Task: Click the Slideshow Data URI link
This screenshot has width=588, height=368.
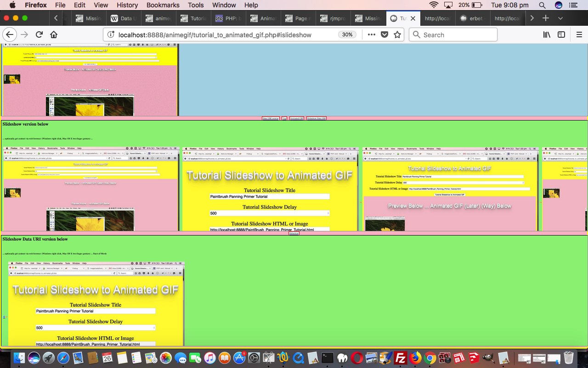Action: pos(317,118)
